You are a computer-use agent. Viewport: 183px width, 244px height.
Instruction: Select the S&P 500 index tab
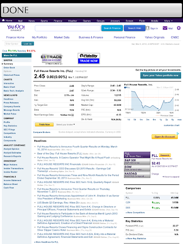[137, 162]
